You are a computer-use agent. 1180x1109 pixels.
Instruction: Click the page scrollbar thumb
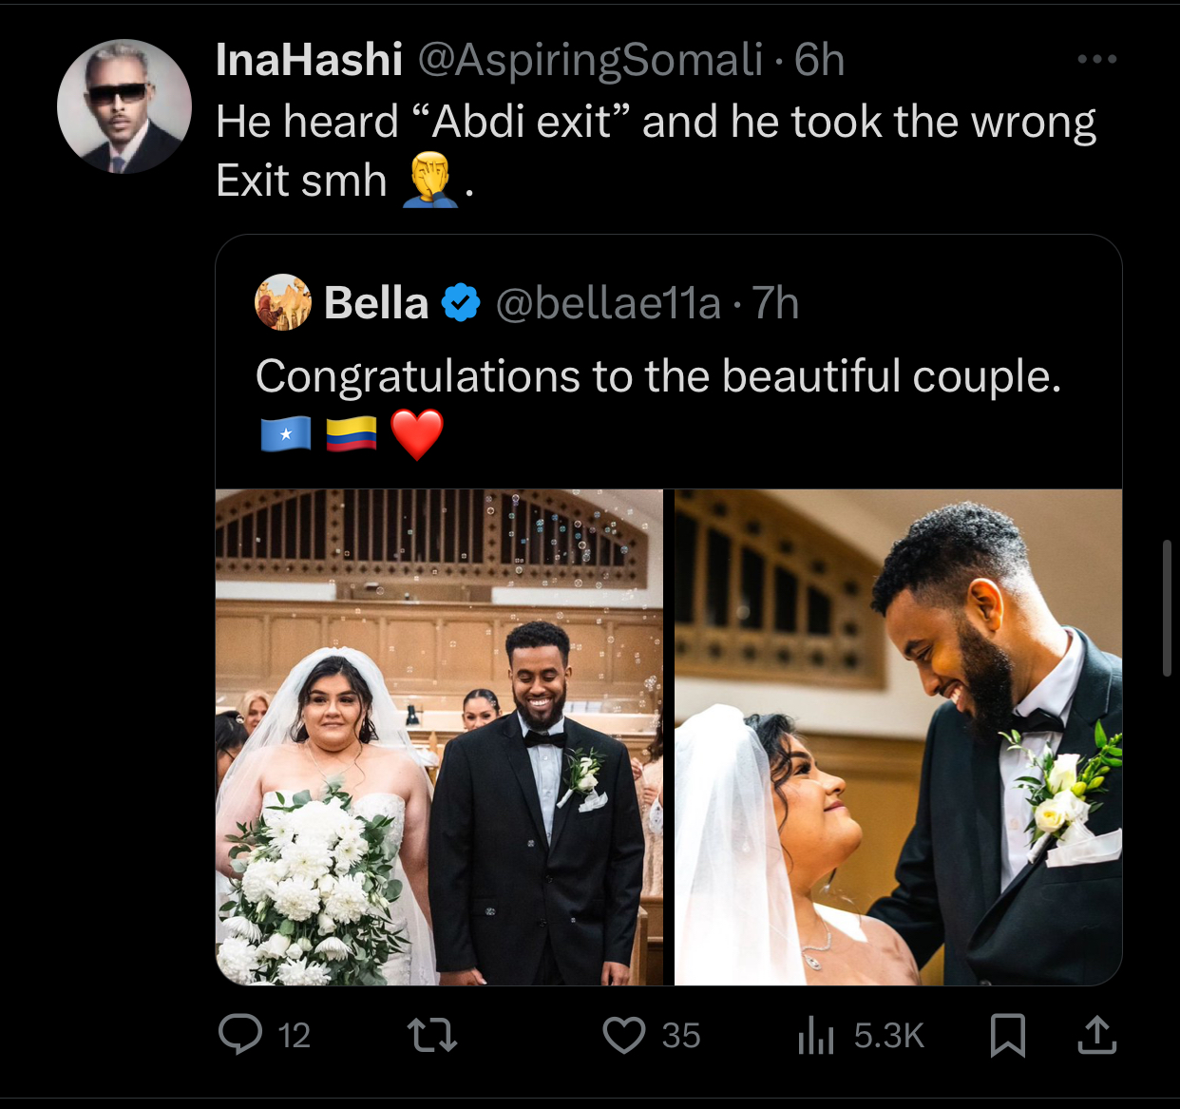(x=1167, y=608)
